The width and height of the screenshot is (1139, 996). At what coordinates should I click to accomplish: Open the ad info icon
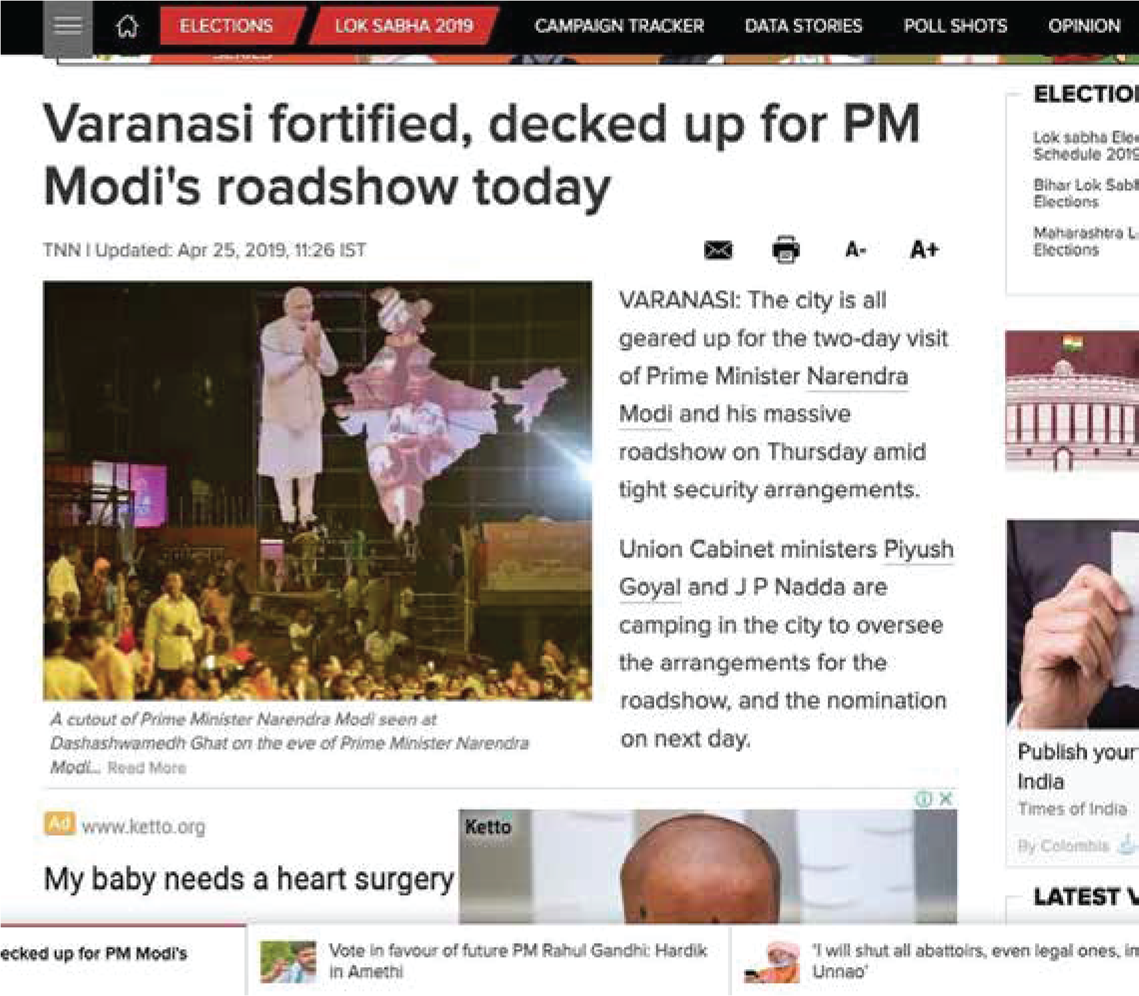[923, 798]
